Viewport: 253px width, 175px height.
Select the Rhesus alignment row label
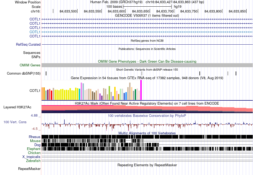[x=35, y=137]
